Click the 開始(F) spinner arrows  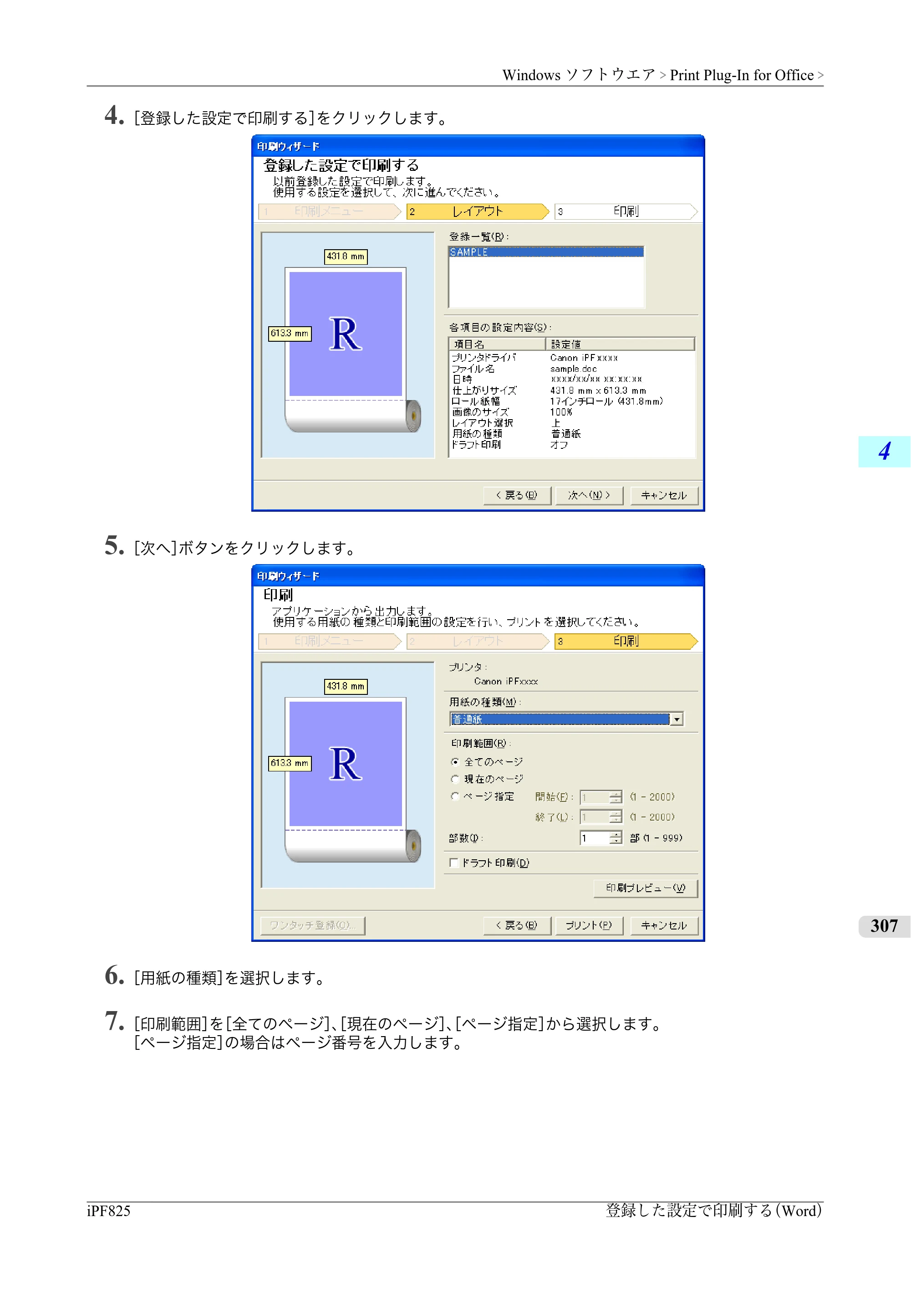pos(616,797)
